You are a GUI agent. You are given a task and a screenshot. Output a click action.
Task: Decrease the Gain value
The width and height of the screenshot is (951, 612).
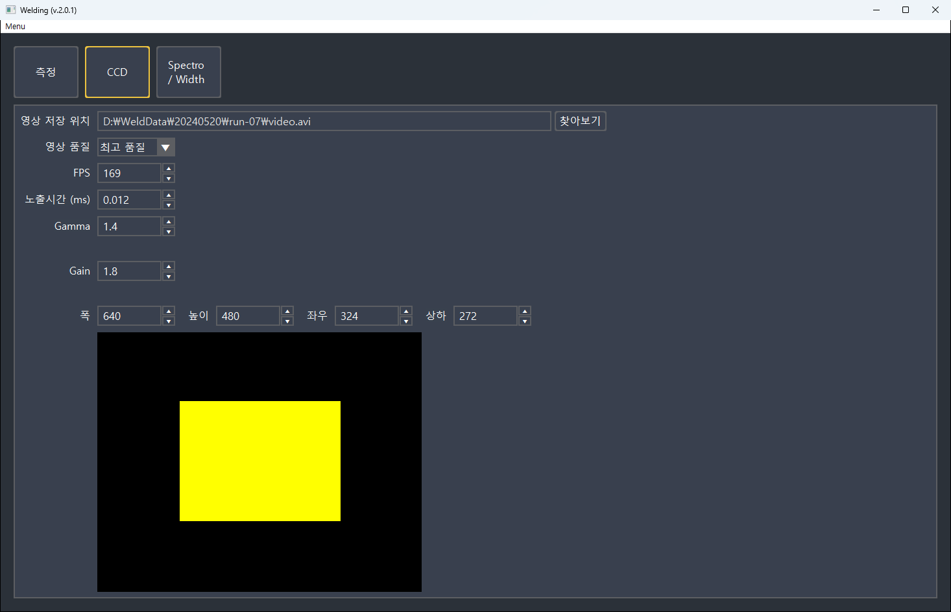169,276
